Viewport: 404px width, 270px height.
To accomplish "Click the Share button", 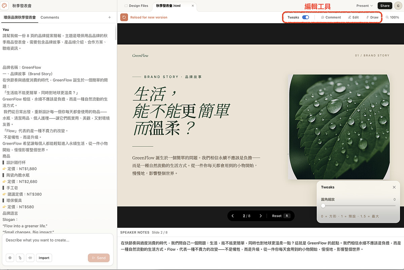I will [x=385, y=6].
